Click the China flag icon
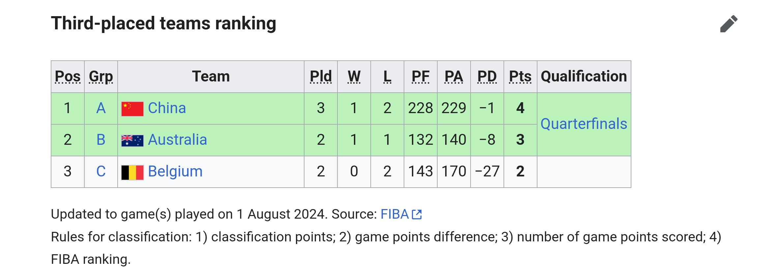Screen dimensions: 780x278 (132, 109)
